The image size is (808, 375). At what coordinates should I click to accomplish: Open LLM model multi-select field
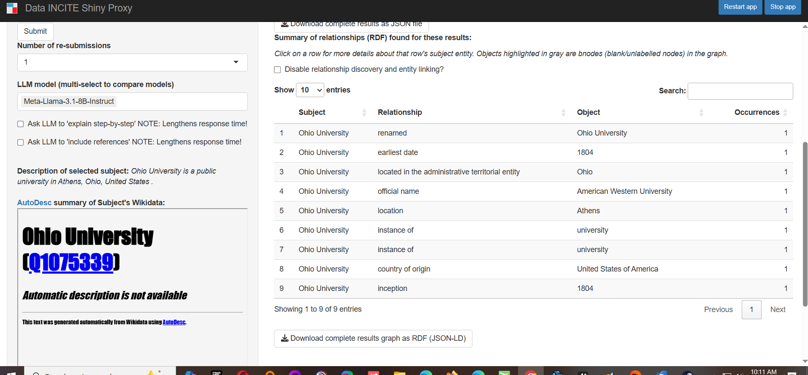[x=132, y=101]
